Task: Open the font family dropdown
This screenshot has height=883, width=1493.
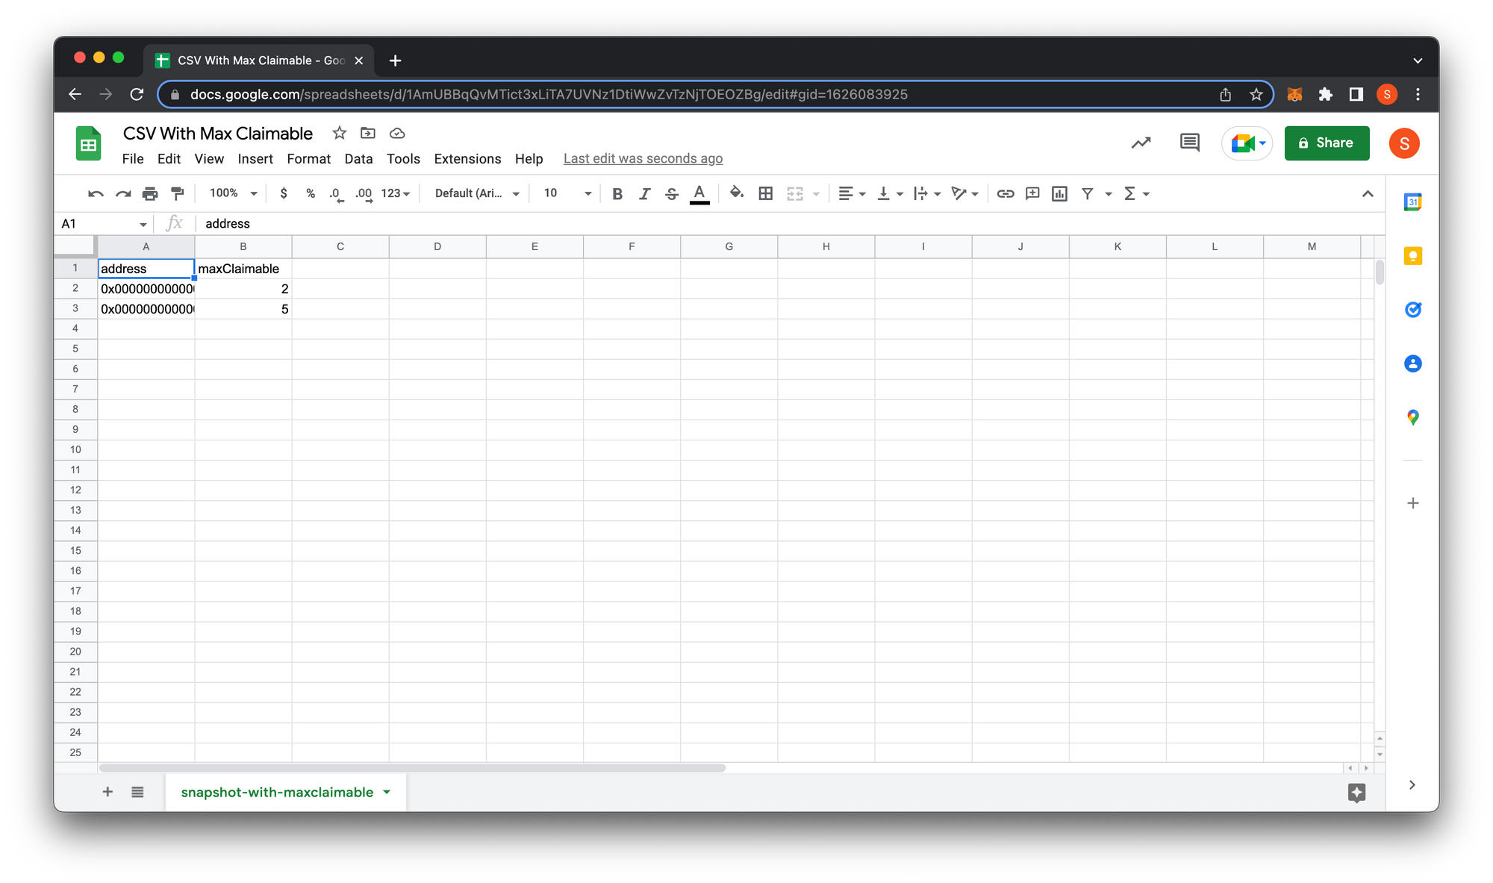Action: point(477,193)
